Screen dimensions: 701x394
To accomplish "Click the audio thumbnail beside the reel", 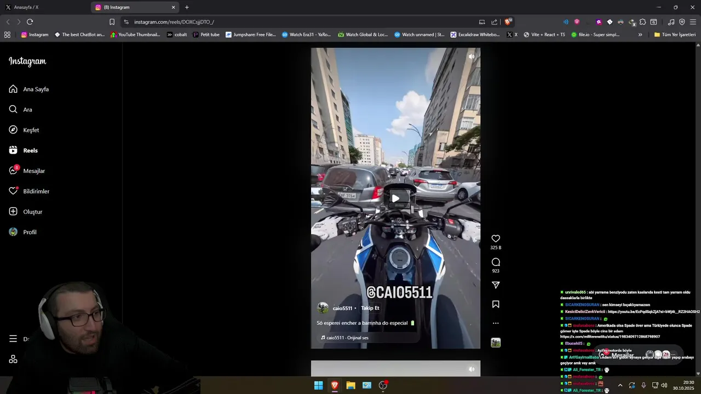I will coord(496,343).
